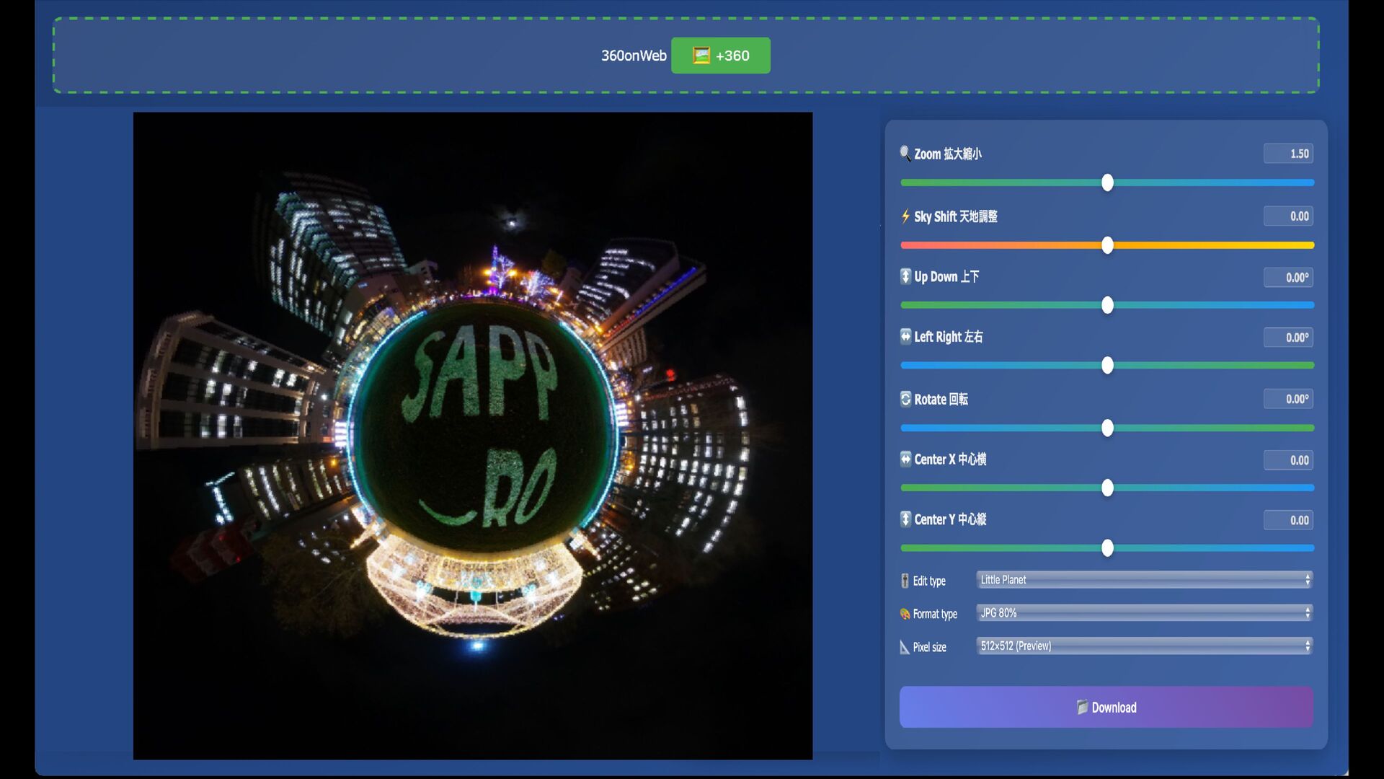The height and width of the screenshot is (779, 1384).
Task: Click the Zoom value field showing 1.50
Action: (1288, 154)
